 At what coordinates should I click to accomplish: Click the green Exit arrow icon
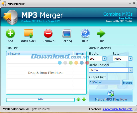coord(101,33)
